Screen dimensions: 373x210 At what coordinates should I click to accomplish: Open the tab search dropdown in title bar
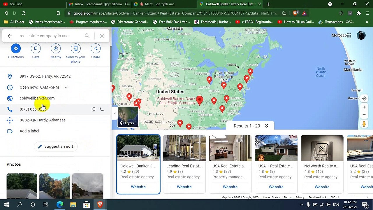[x=330, y=4]
